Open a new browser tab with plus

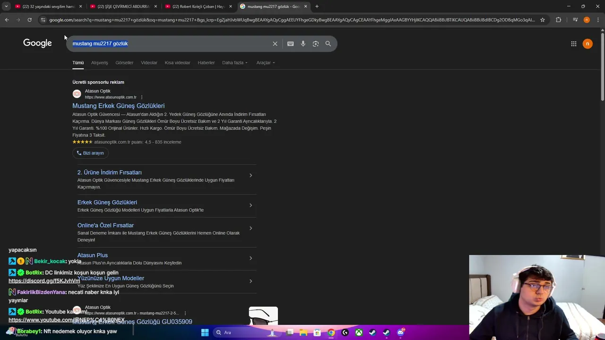pyautogui.click(x=317, y=7)
